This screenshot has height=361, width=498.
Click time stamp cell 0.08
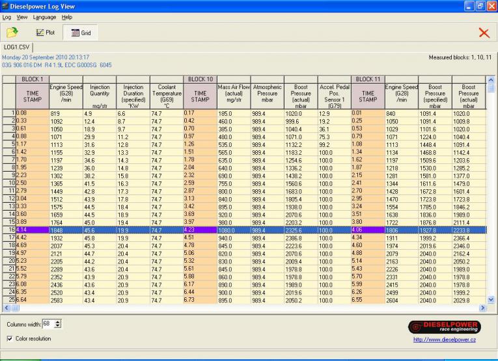(x=33, y=113)
